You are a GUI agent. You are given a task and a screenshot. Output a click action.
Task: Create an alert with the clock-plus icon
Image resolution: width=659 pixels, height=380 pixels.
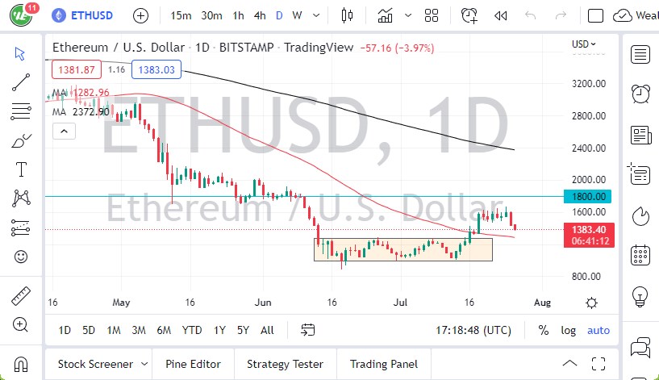(x=469, y=16)
